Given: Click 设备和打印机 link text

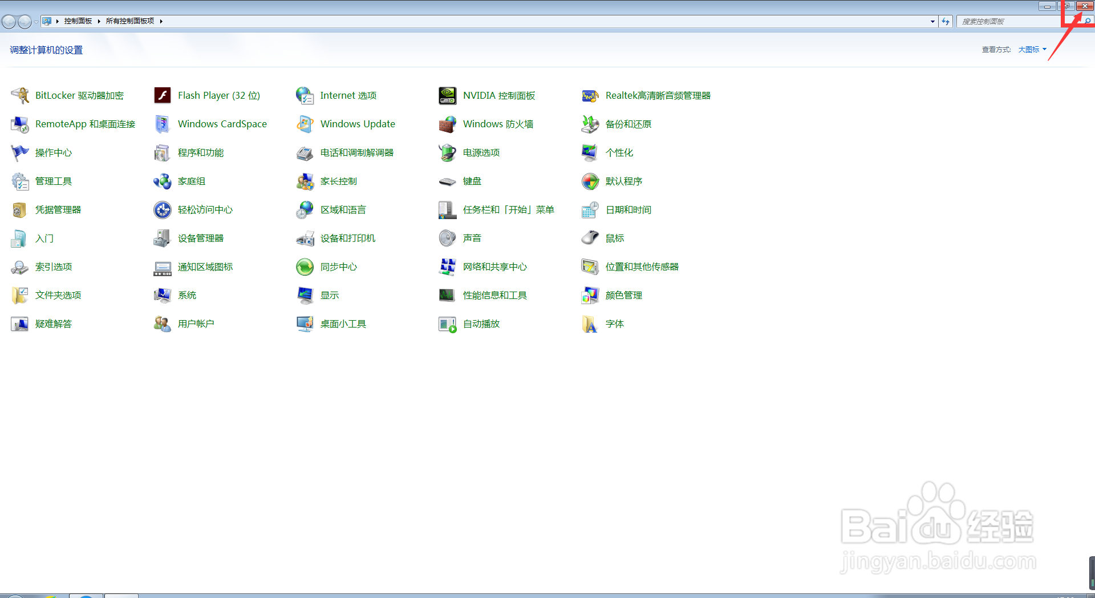Looking at the screenshot, I should click(348, 238).
